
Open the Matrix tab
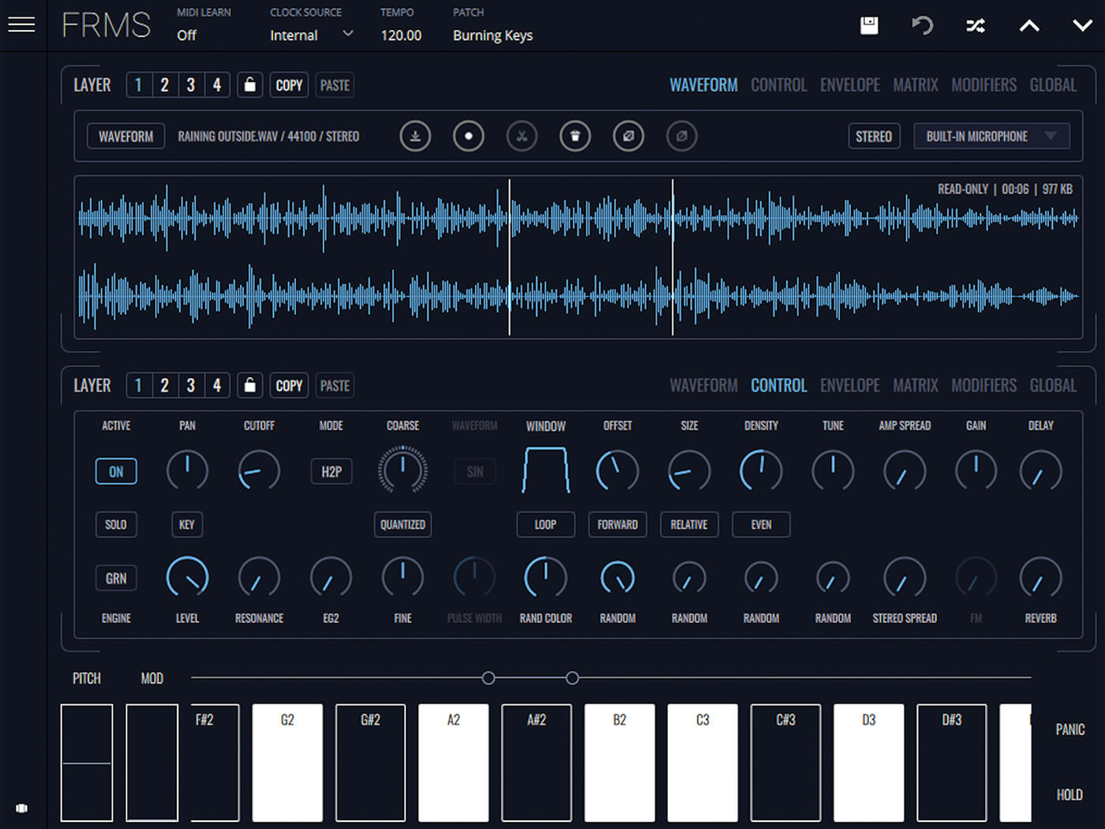point(915,84)
